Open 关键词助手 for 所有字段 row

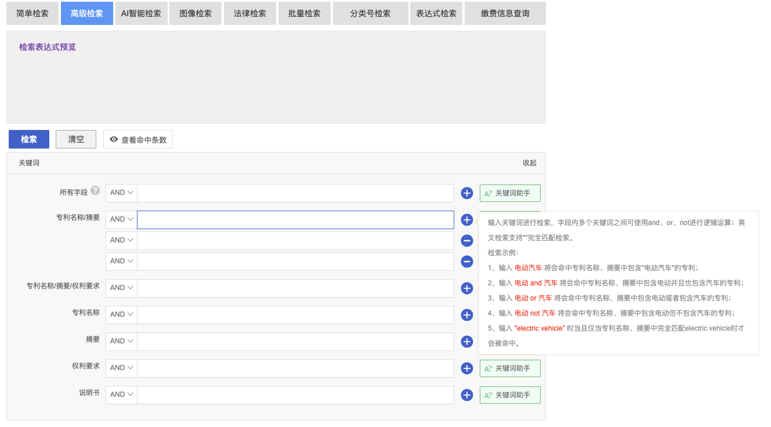510,193
